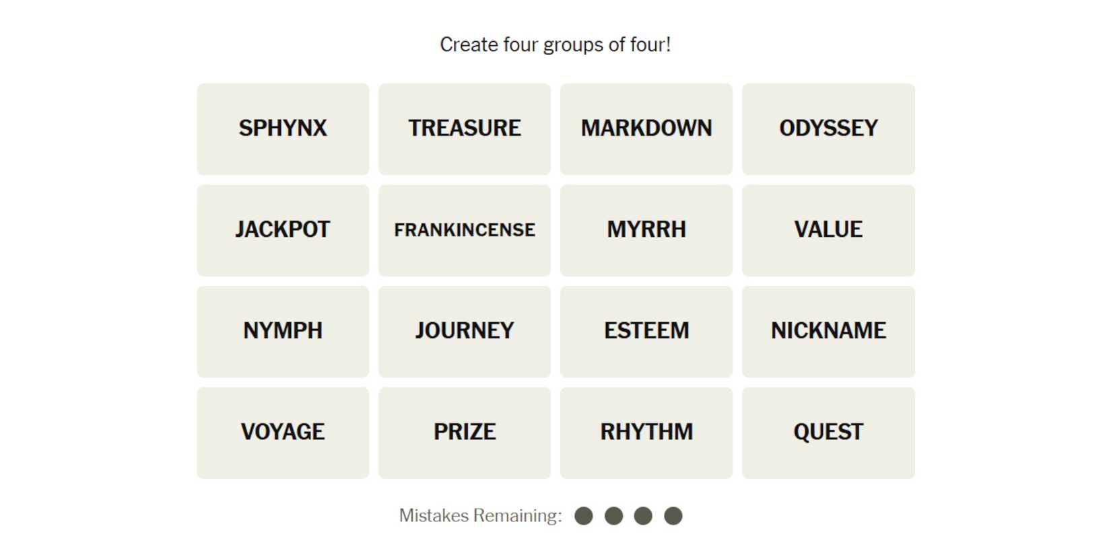Pick the NYMPH word card

[x=283, y=331]
